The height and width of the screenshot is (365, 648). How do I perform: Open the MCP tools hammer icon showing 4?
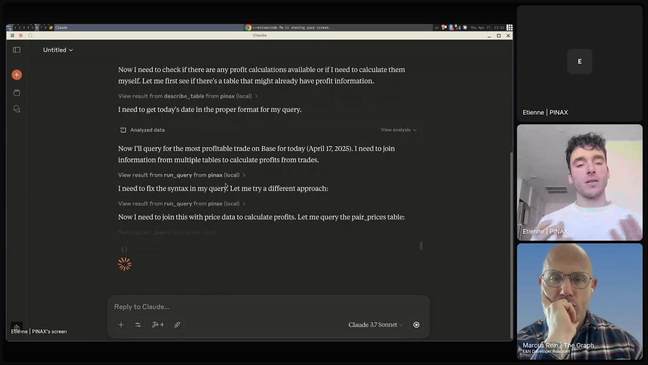click(157, 324)
